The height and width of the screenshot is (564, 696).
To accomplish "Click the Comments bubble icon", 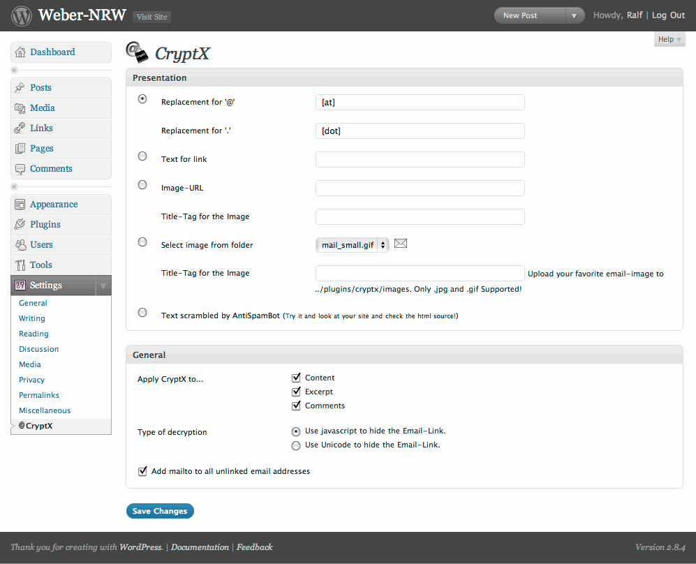I will [20, 169].
